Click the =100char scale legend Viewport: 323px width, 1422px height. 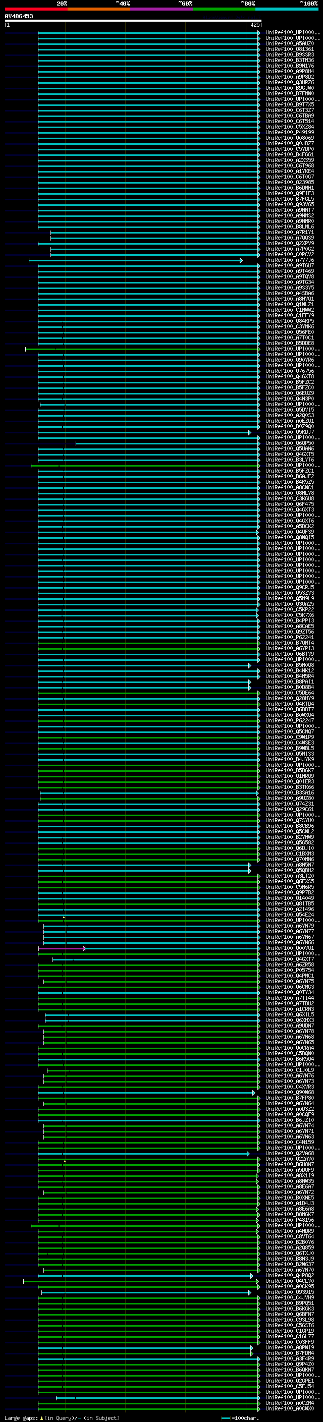click(240, 1417)
